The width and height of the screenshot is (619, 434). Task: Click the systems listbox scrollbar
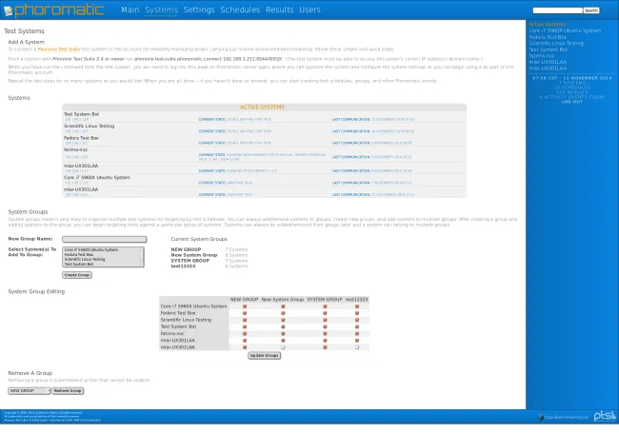(142, 257)
